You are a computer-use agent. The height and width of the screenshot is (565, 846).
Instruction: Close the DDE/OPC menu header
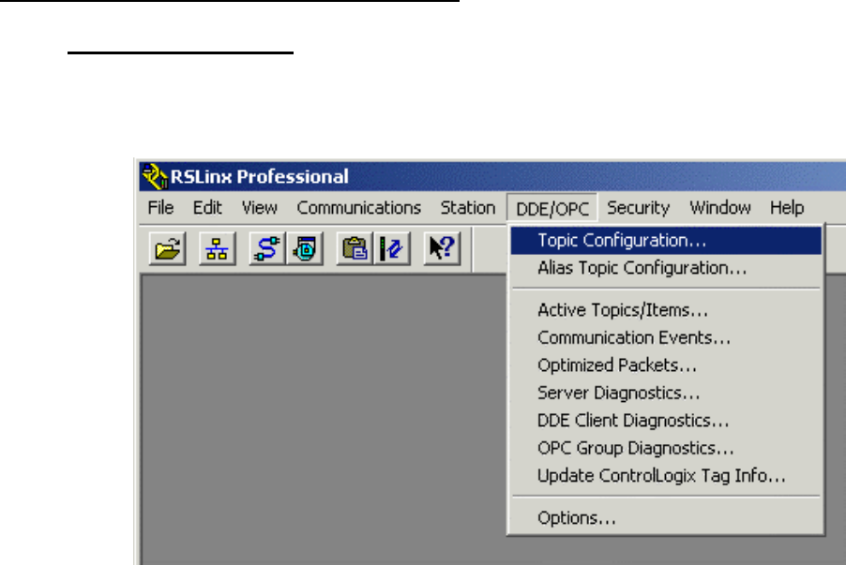point(551,208)
